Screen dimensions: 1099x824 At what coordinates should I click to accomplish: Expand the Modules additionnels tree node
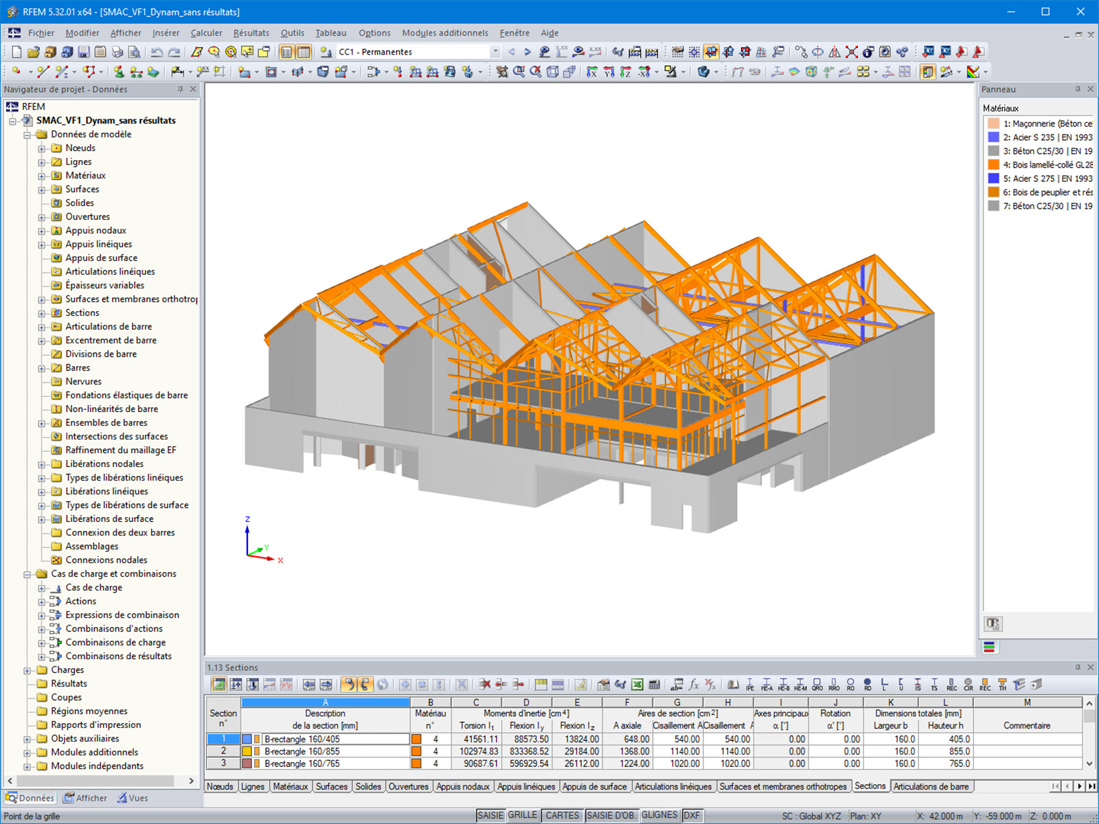pos(27,753)
